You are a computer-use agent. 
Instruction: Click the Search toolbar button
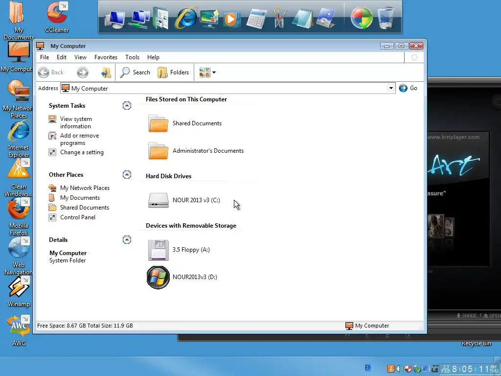[135, 72]
